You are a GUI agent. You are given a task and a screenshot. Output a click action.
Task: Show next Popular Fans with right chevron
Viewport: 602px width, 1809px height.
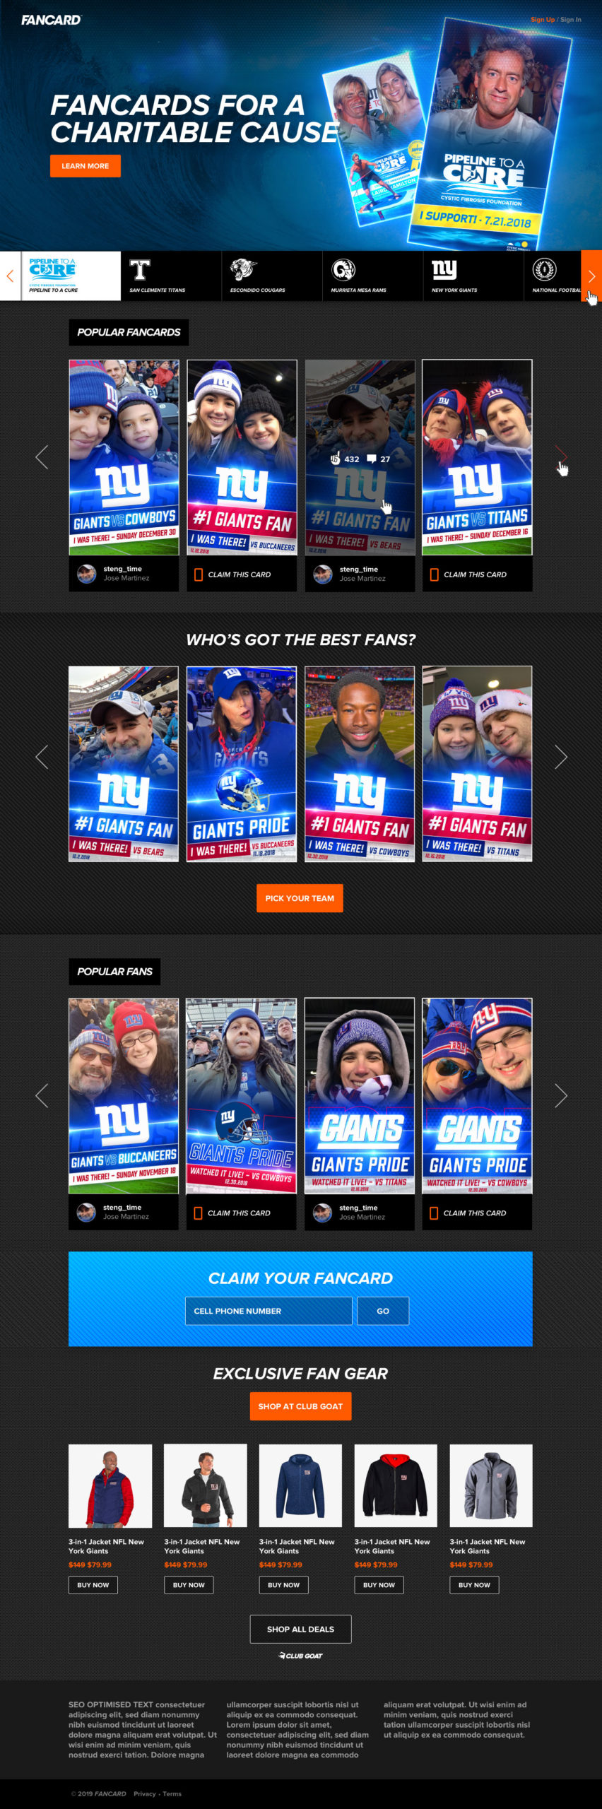click(x=561, y=1095)
